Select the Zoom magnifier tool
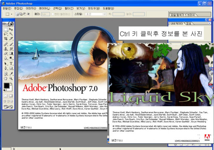The height and width of the screenshot is (150, 214). pos(12,78)
